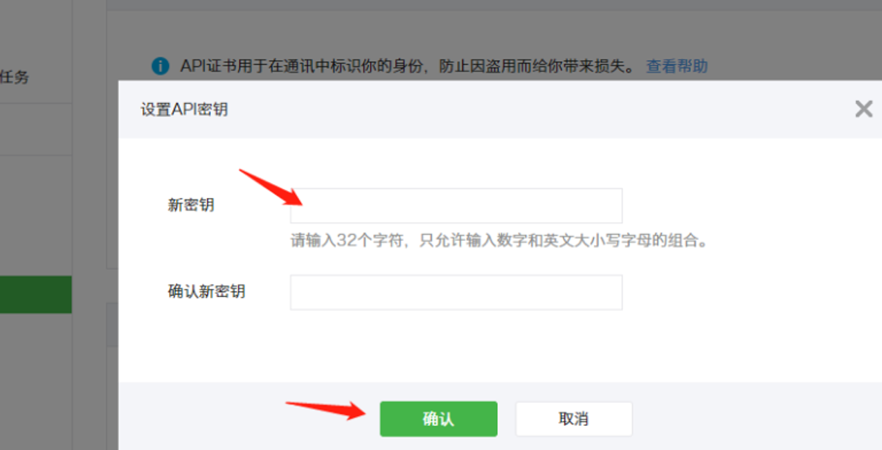
Task: Click the red arrow pointing at 新密钥 field
Action: coord(271,188)
